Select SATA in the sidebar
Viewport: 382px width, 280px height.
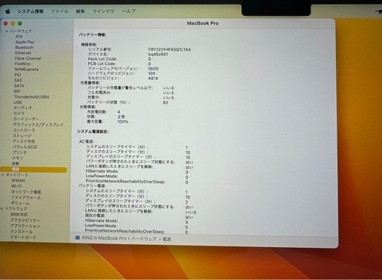(19, 86)
